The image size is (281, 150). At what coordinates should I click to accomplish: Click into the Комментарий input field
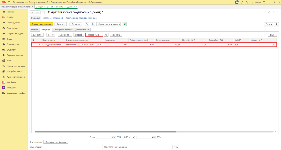tap(72, 147)
